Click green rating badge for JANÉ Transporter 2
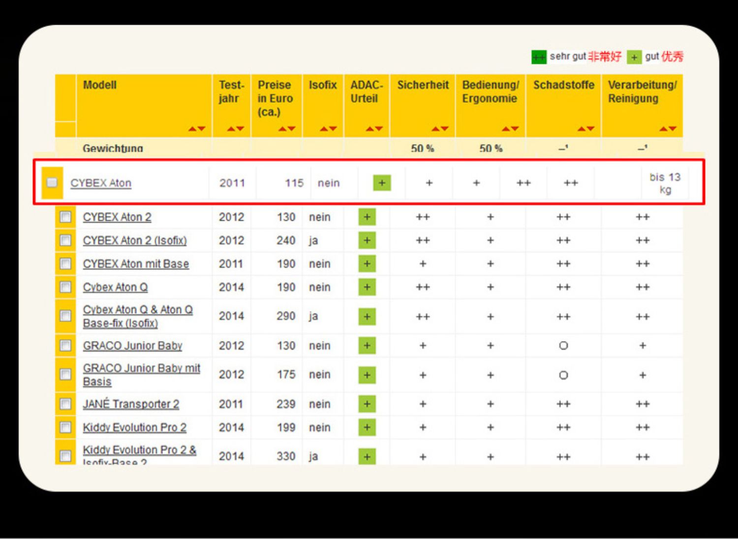 tap(367, 404)
